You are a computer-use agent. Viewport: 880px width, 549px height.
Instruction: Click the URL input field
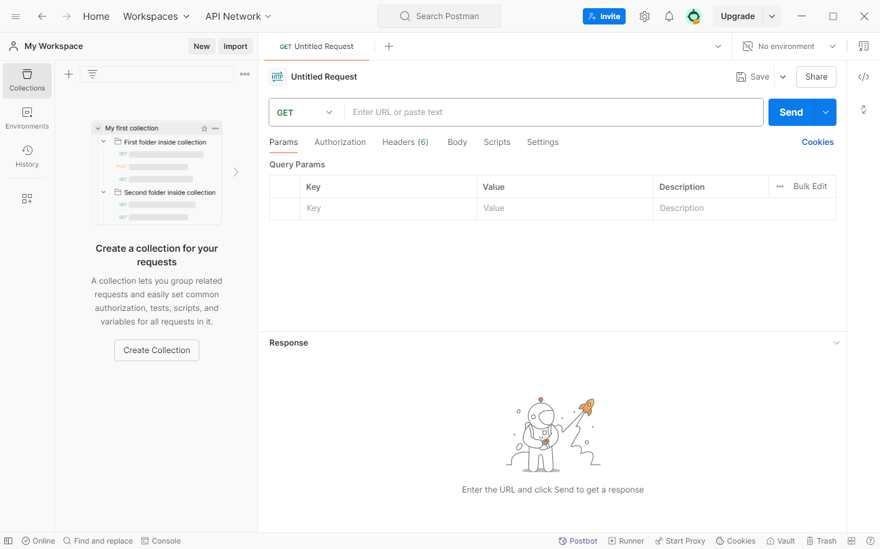click(x=554, y=112)
